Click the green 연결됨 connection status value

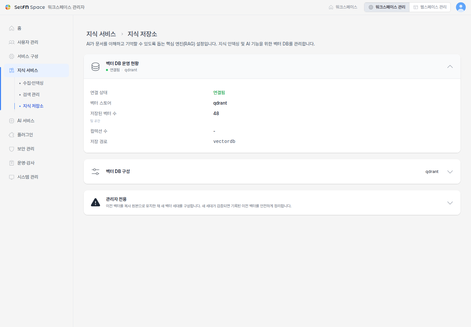(219, 93)
